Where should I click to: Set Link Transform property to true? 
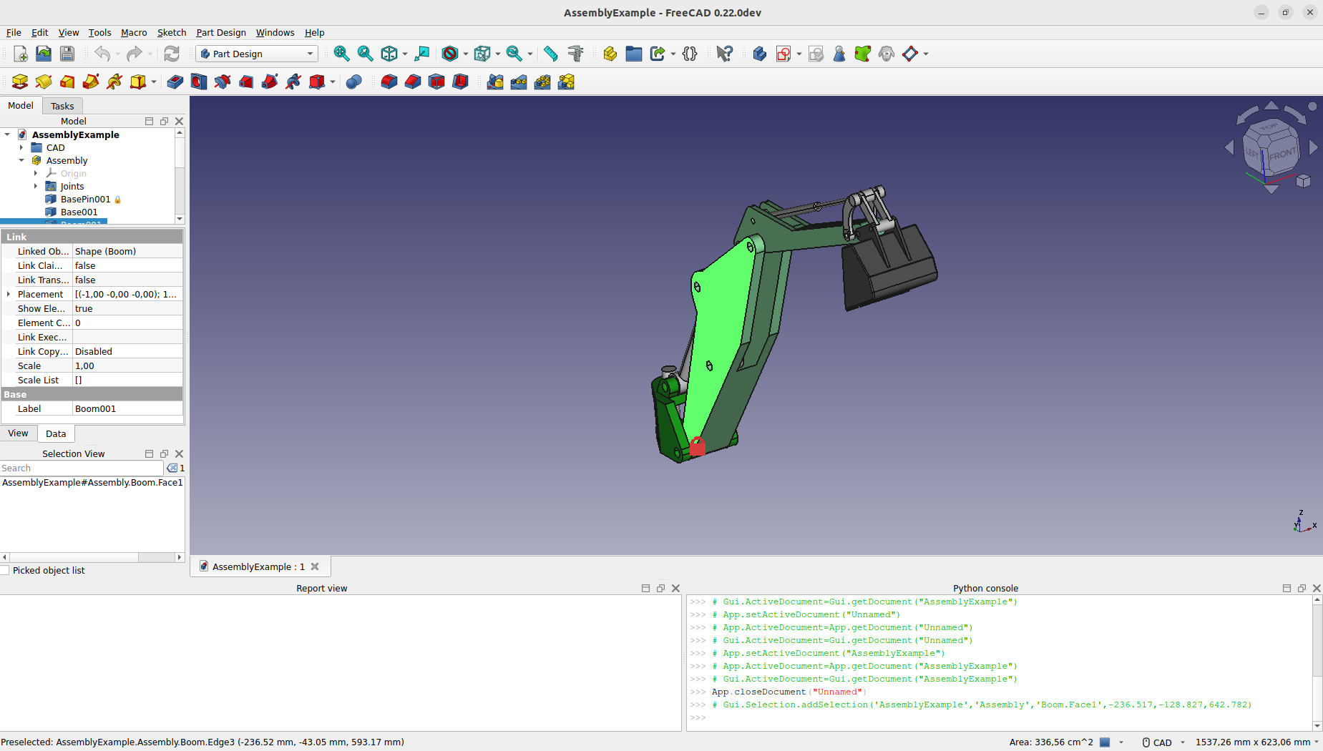click(127, 280)
